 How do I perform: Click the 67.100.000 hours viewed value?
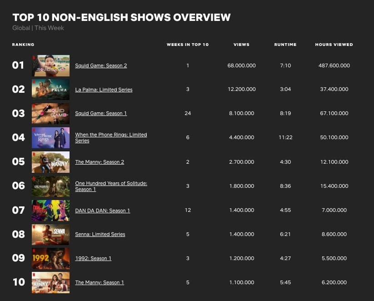coord(334,113)
